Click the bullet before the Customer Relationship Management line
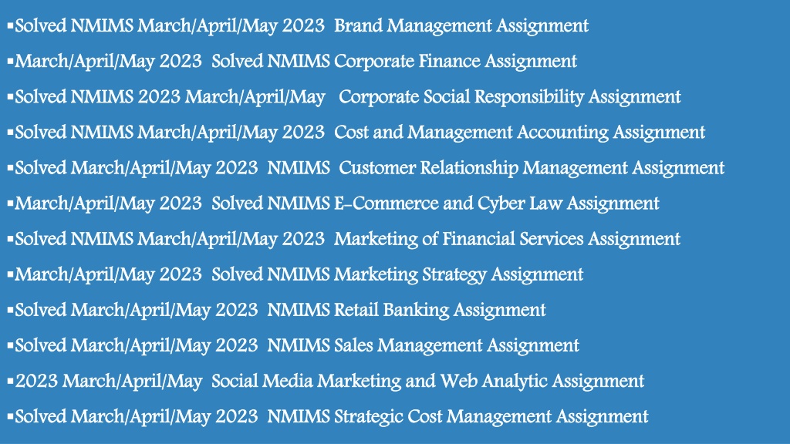 (x=10, y=166)
